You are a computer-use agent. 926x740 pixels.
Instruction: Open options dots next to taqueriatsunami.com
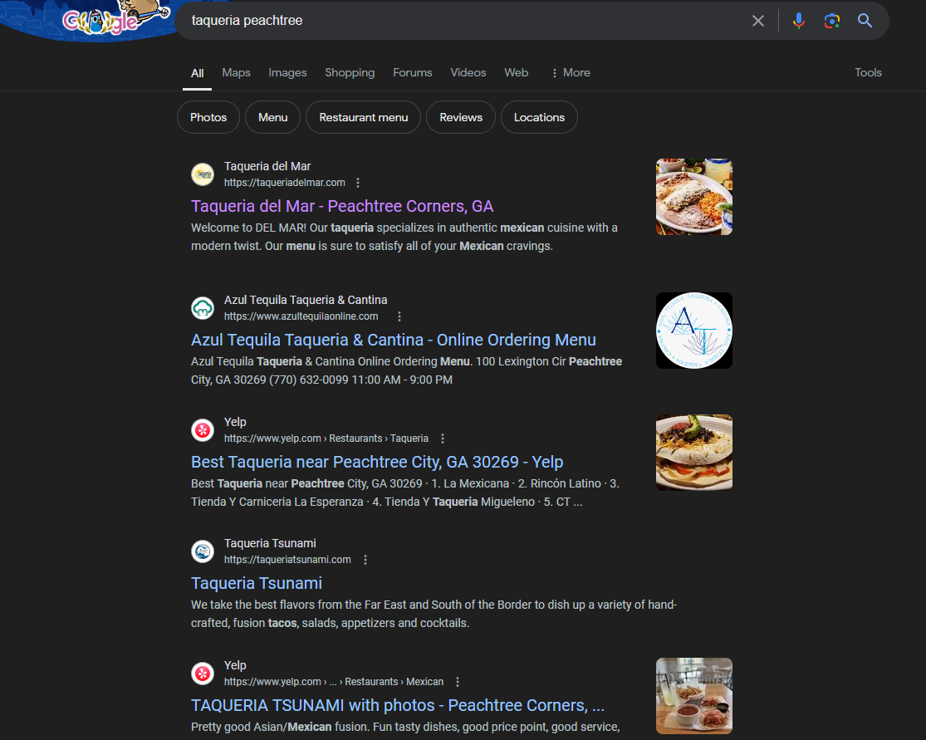pyautogui.click(x=365, y=560)
